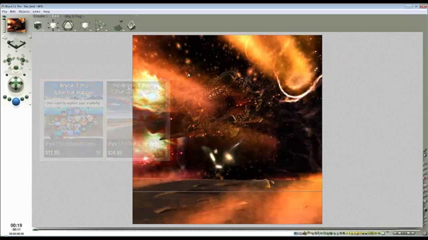Click the blue Render sphere button
The image size is (428, 240).
tap(16, 102)
